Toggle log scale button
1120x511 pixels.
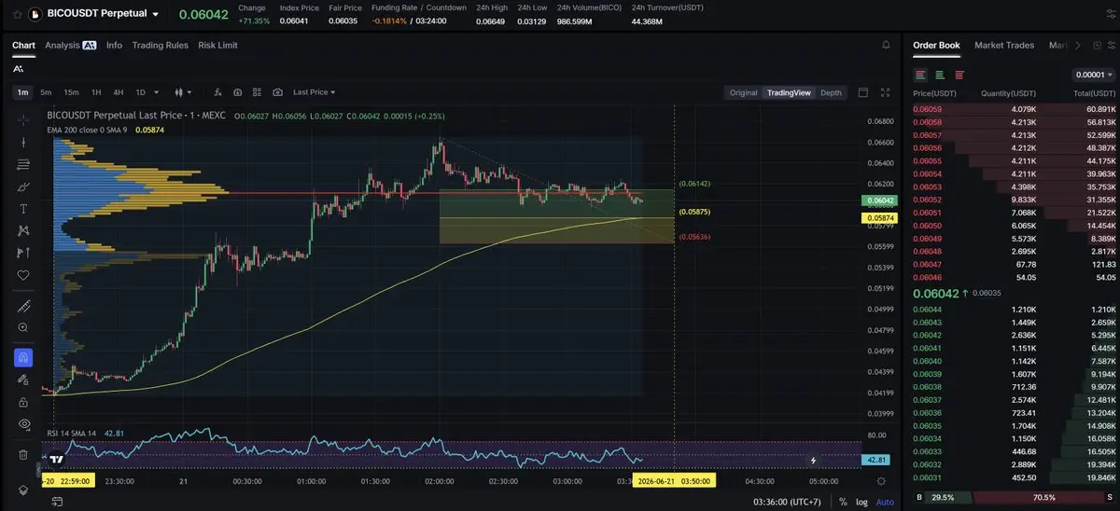point(861,502)
